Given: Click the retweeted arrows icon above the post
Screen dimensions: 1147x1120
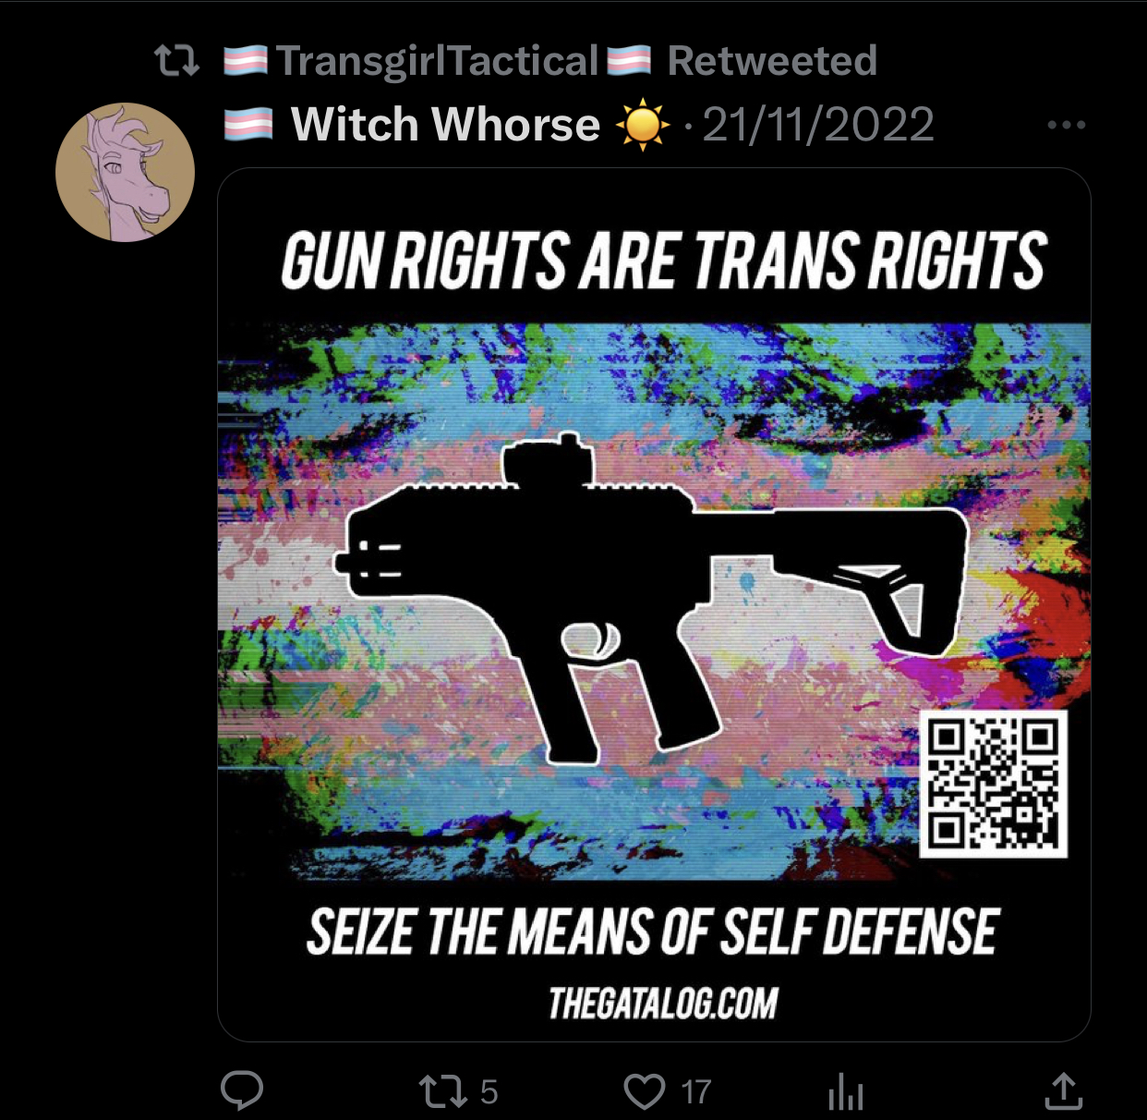Looking at the screenshot, I should [176, 61].
